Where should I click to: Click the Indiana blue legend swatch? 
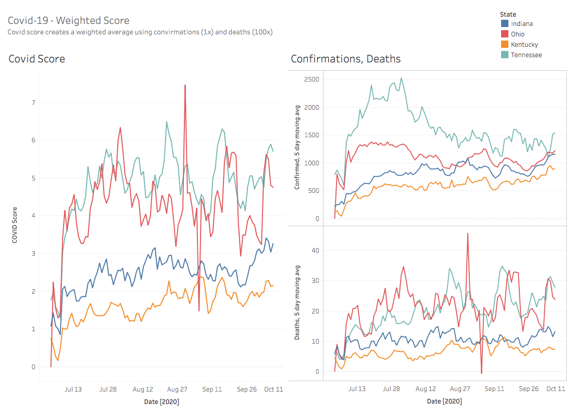coord(504,24)
